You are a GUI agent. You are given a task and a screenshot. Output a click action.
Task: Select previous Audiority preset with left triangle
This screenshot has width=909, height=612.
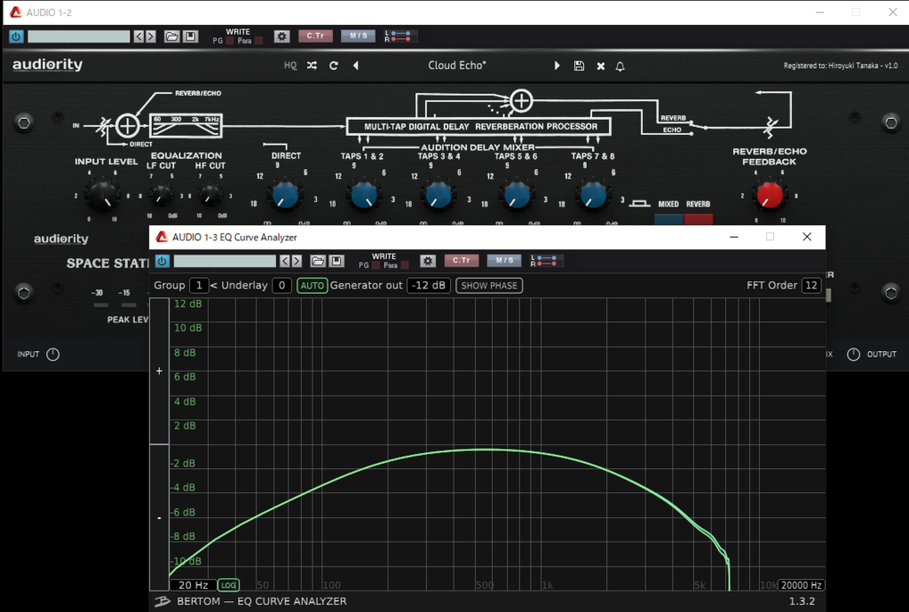[x=356, y=66]
